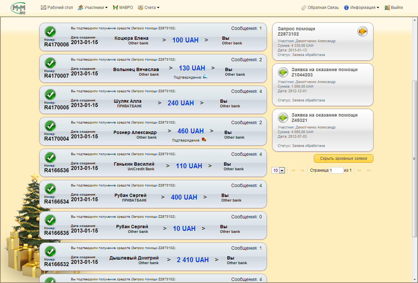Open confirmation image for Волынец Вячеслав
The width and height of the screenshot is (418, 283).
(x=205, y=77)
